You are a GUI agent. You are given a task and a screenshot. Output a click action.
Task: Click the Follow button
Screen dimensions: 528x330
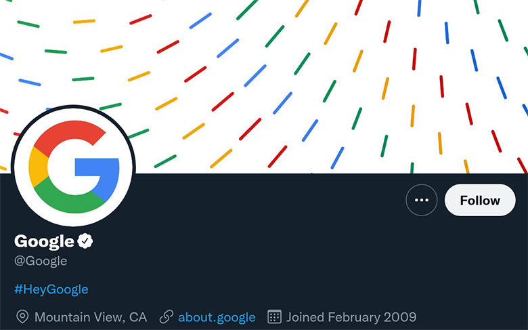480,200
